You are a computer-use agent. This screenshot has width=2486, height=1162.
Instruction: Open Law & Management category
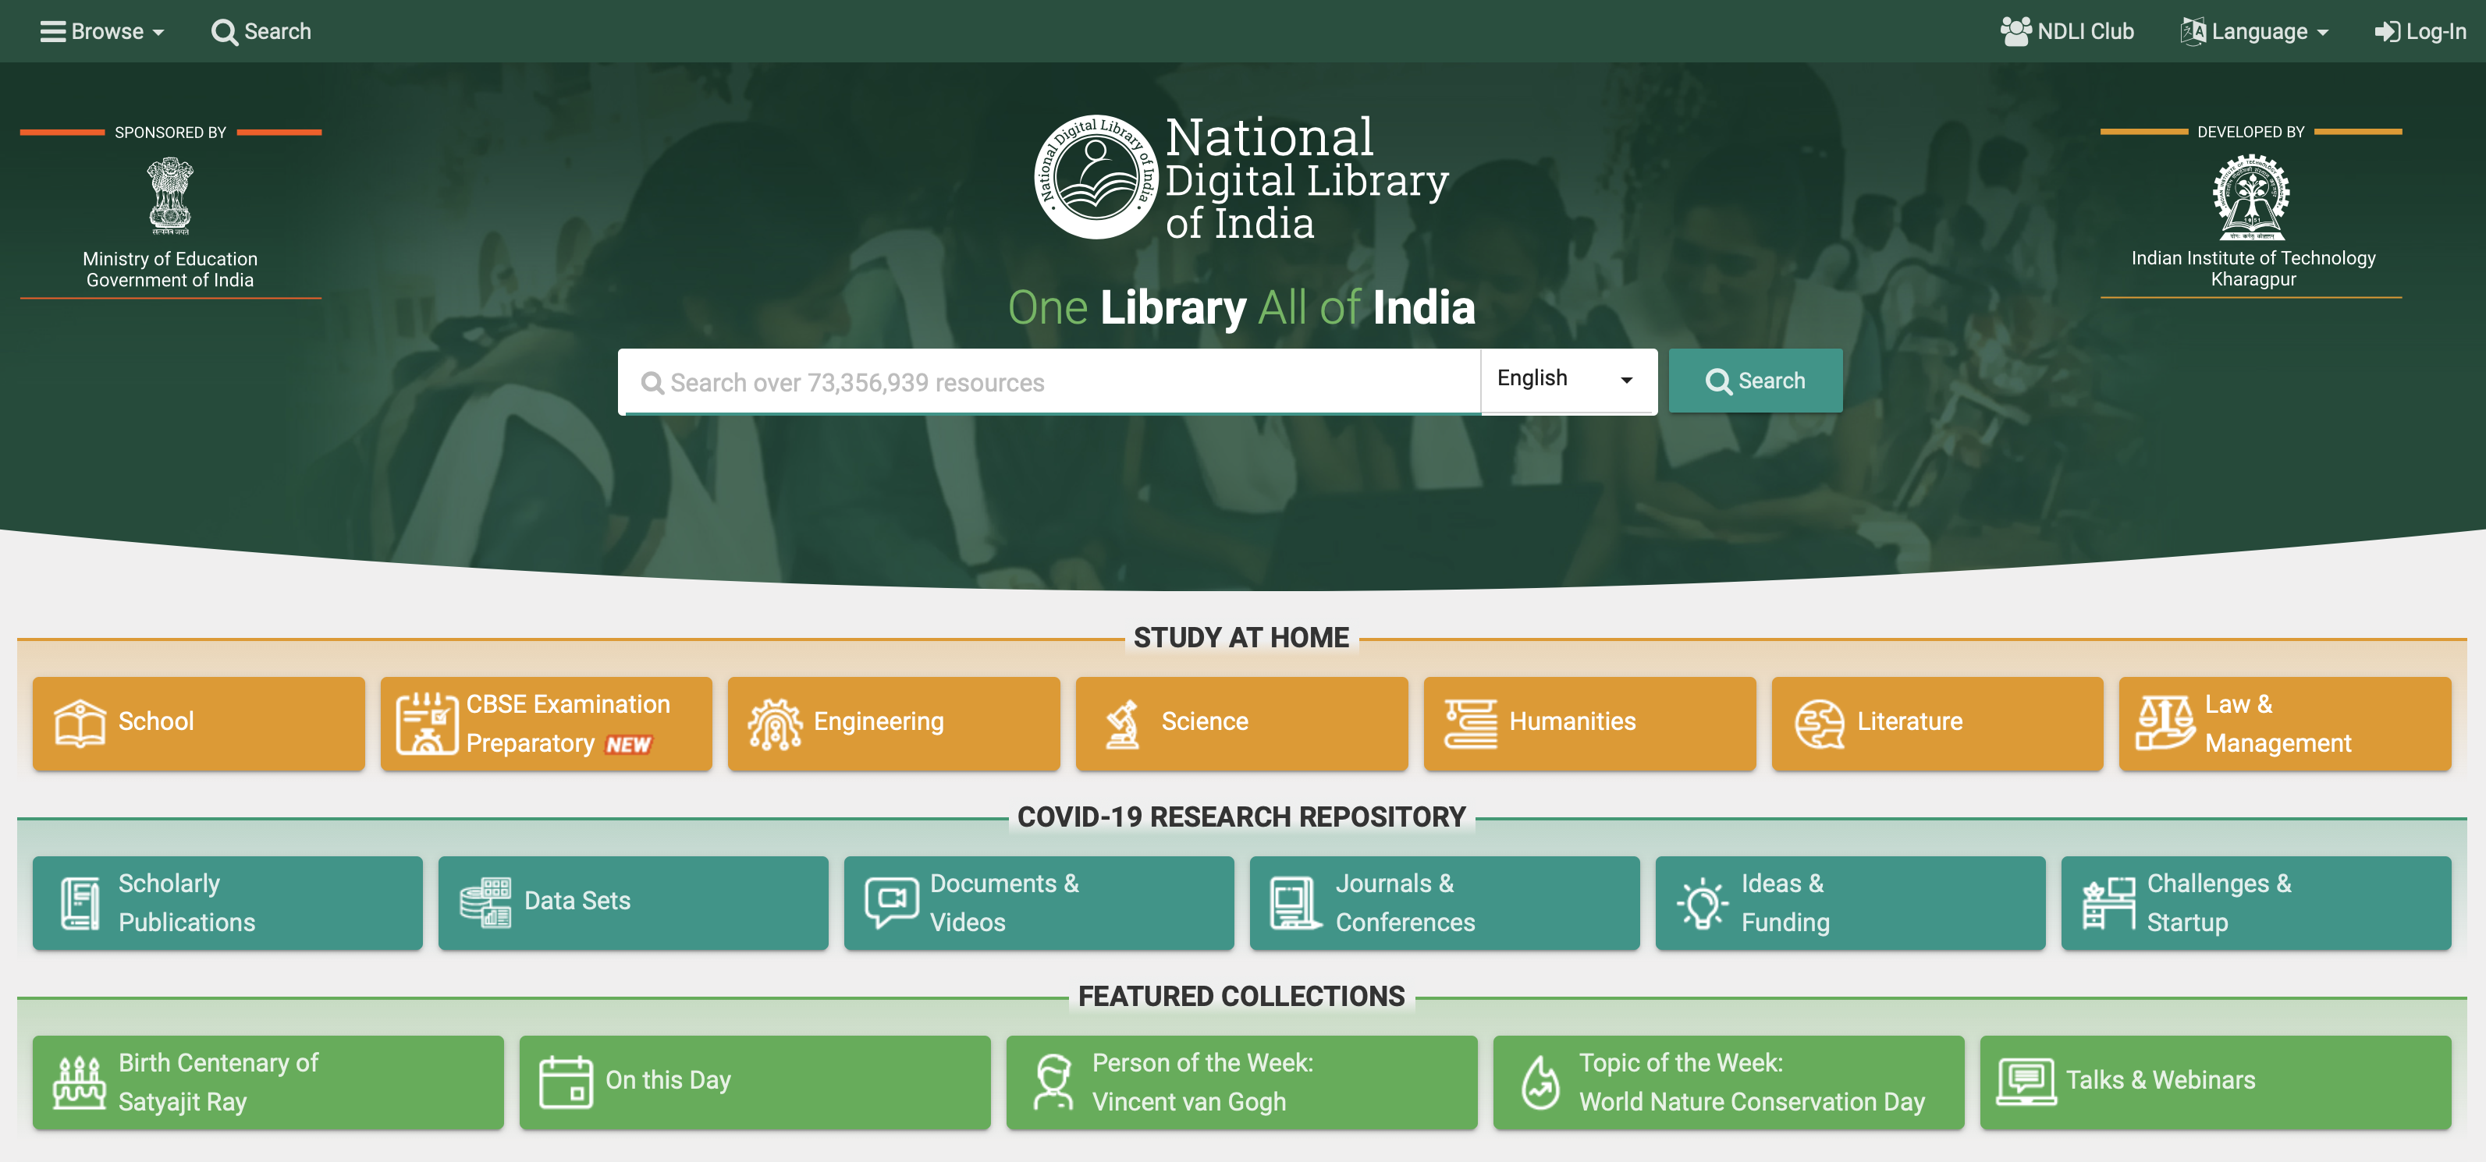point(2285,723)
